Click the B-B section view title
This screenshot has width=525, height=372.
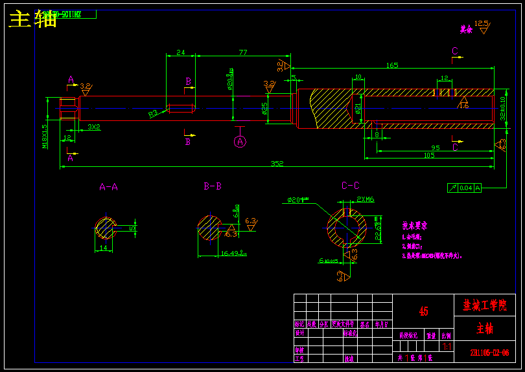click(213, 186)
